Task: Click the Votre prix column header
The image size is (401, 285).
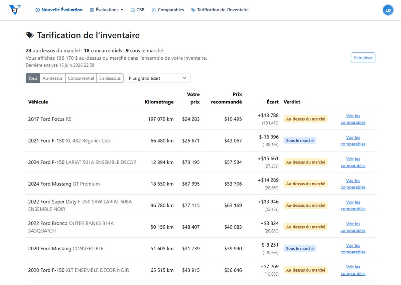Action: [193, 98]
